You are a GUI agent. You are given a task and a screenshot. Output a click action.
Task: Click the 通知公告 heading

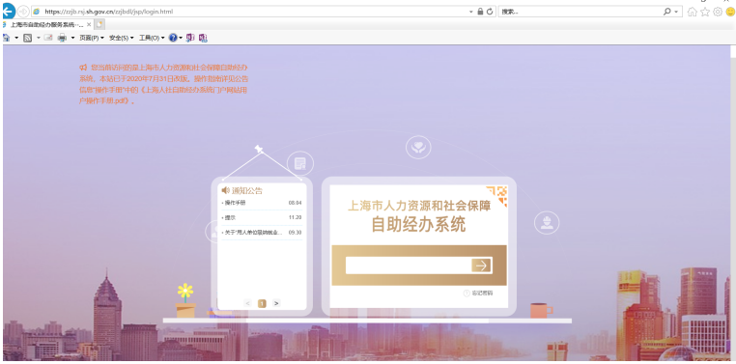tap(247, 190)
